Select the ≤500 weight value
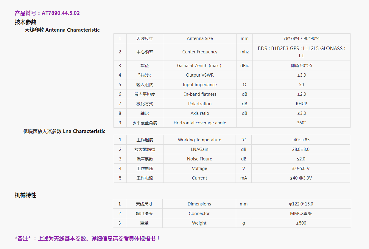The width and height of the screenshot is (369, 249). [x=301, y=223]
